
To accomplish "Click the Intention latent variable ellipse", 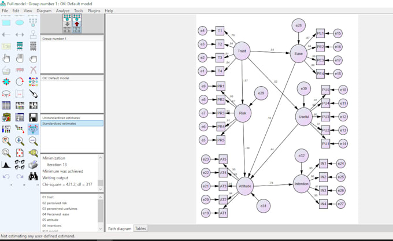I will [301, 184].
